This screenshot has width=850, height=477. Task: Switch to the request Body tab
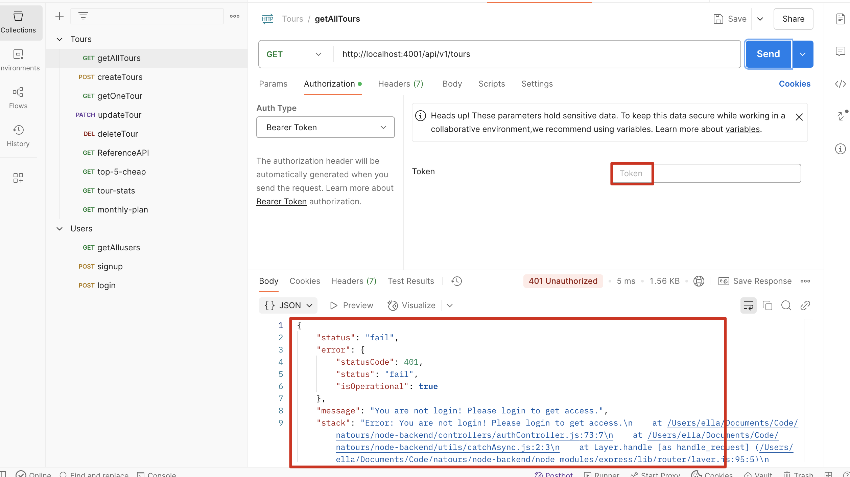pos(452,84)
